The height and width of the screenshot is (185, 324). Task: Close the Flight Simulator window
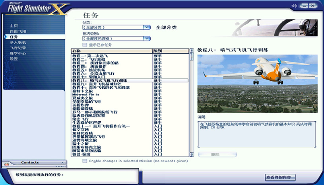click(x=313, y=6)
